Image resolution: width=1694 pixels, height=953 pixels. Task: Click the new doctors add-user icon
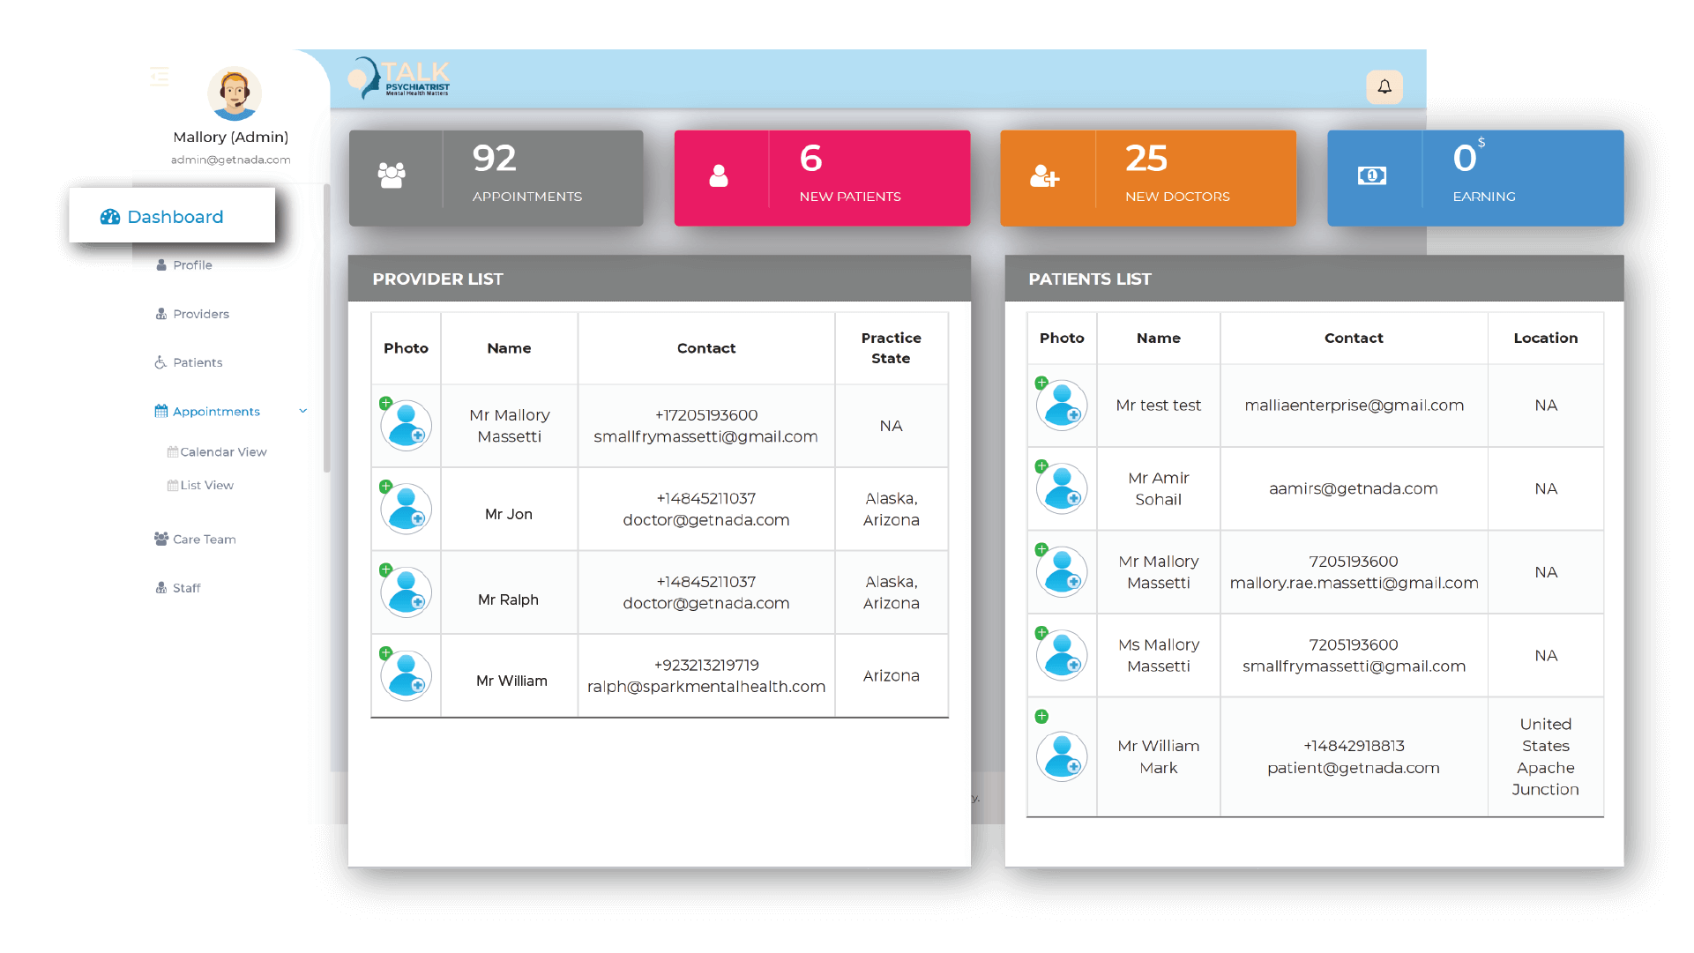tap(1044, 176)
